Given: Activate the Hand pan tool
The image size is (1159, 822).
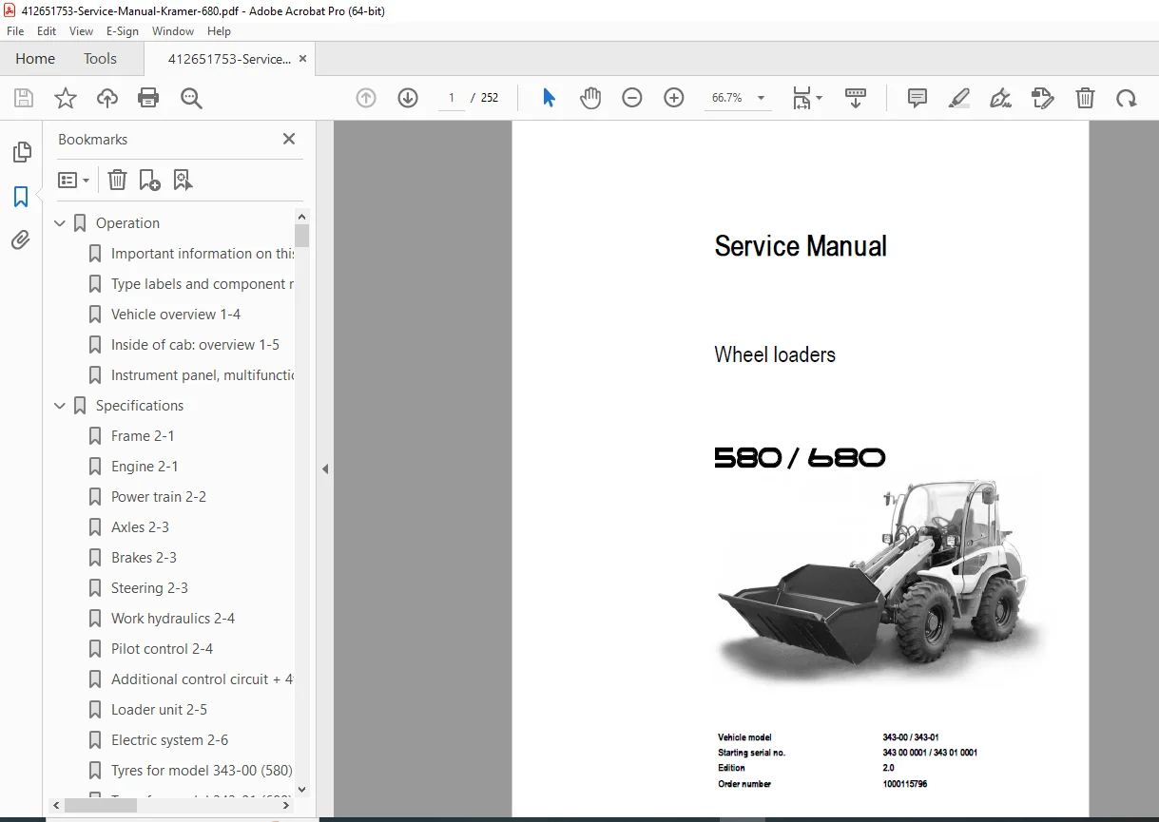Looking at the screenshot, I should pos(590,98).
